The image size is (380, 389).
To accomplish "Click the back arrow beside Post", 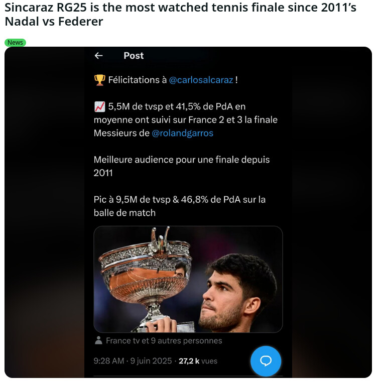I will tap(99, 56).
